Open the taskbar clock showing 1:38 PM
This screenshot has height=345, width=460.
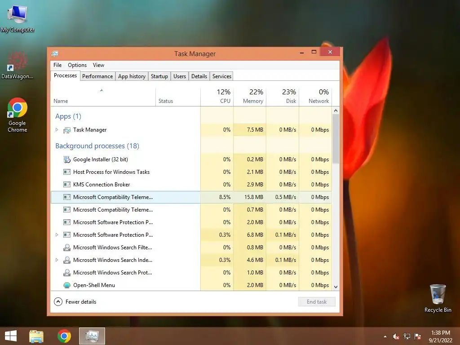pos(440,336)
